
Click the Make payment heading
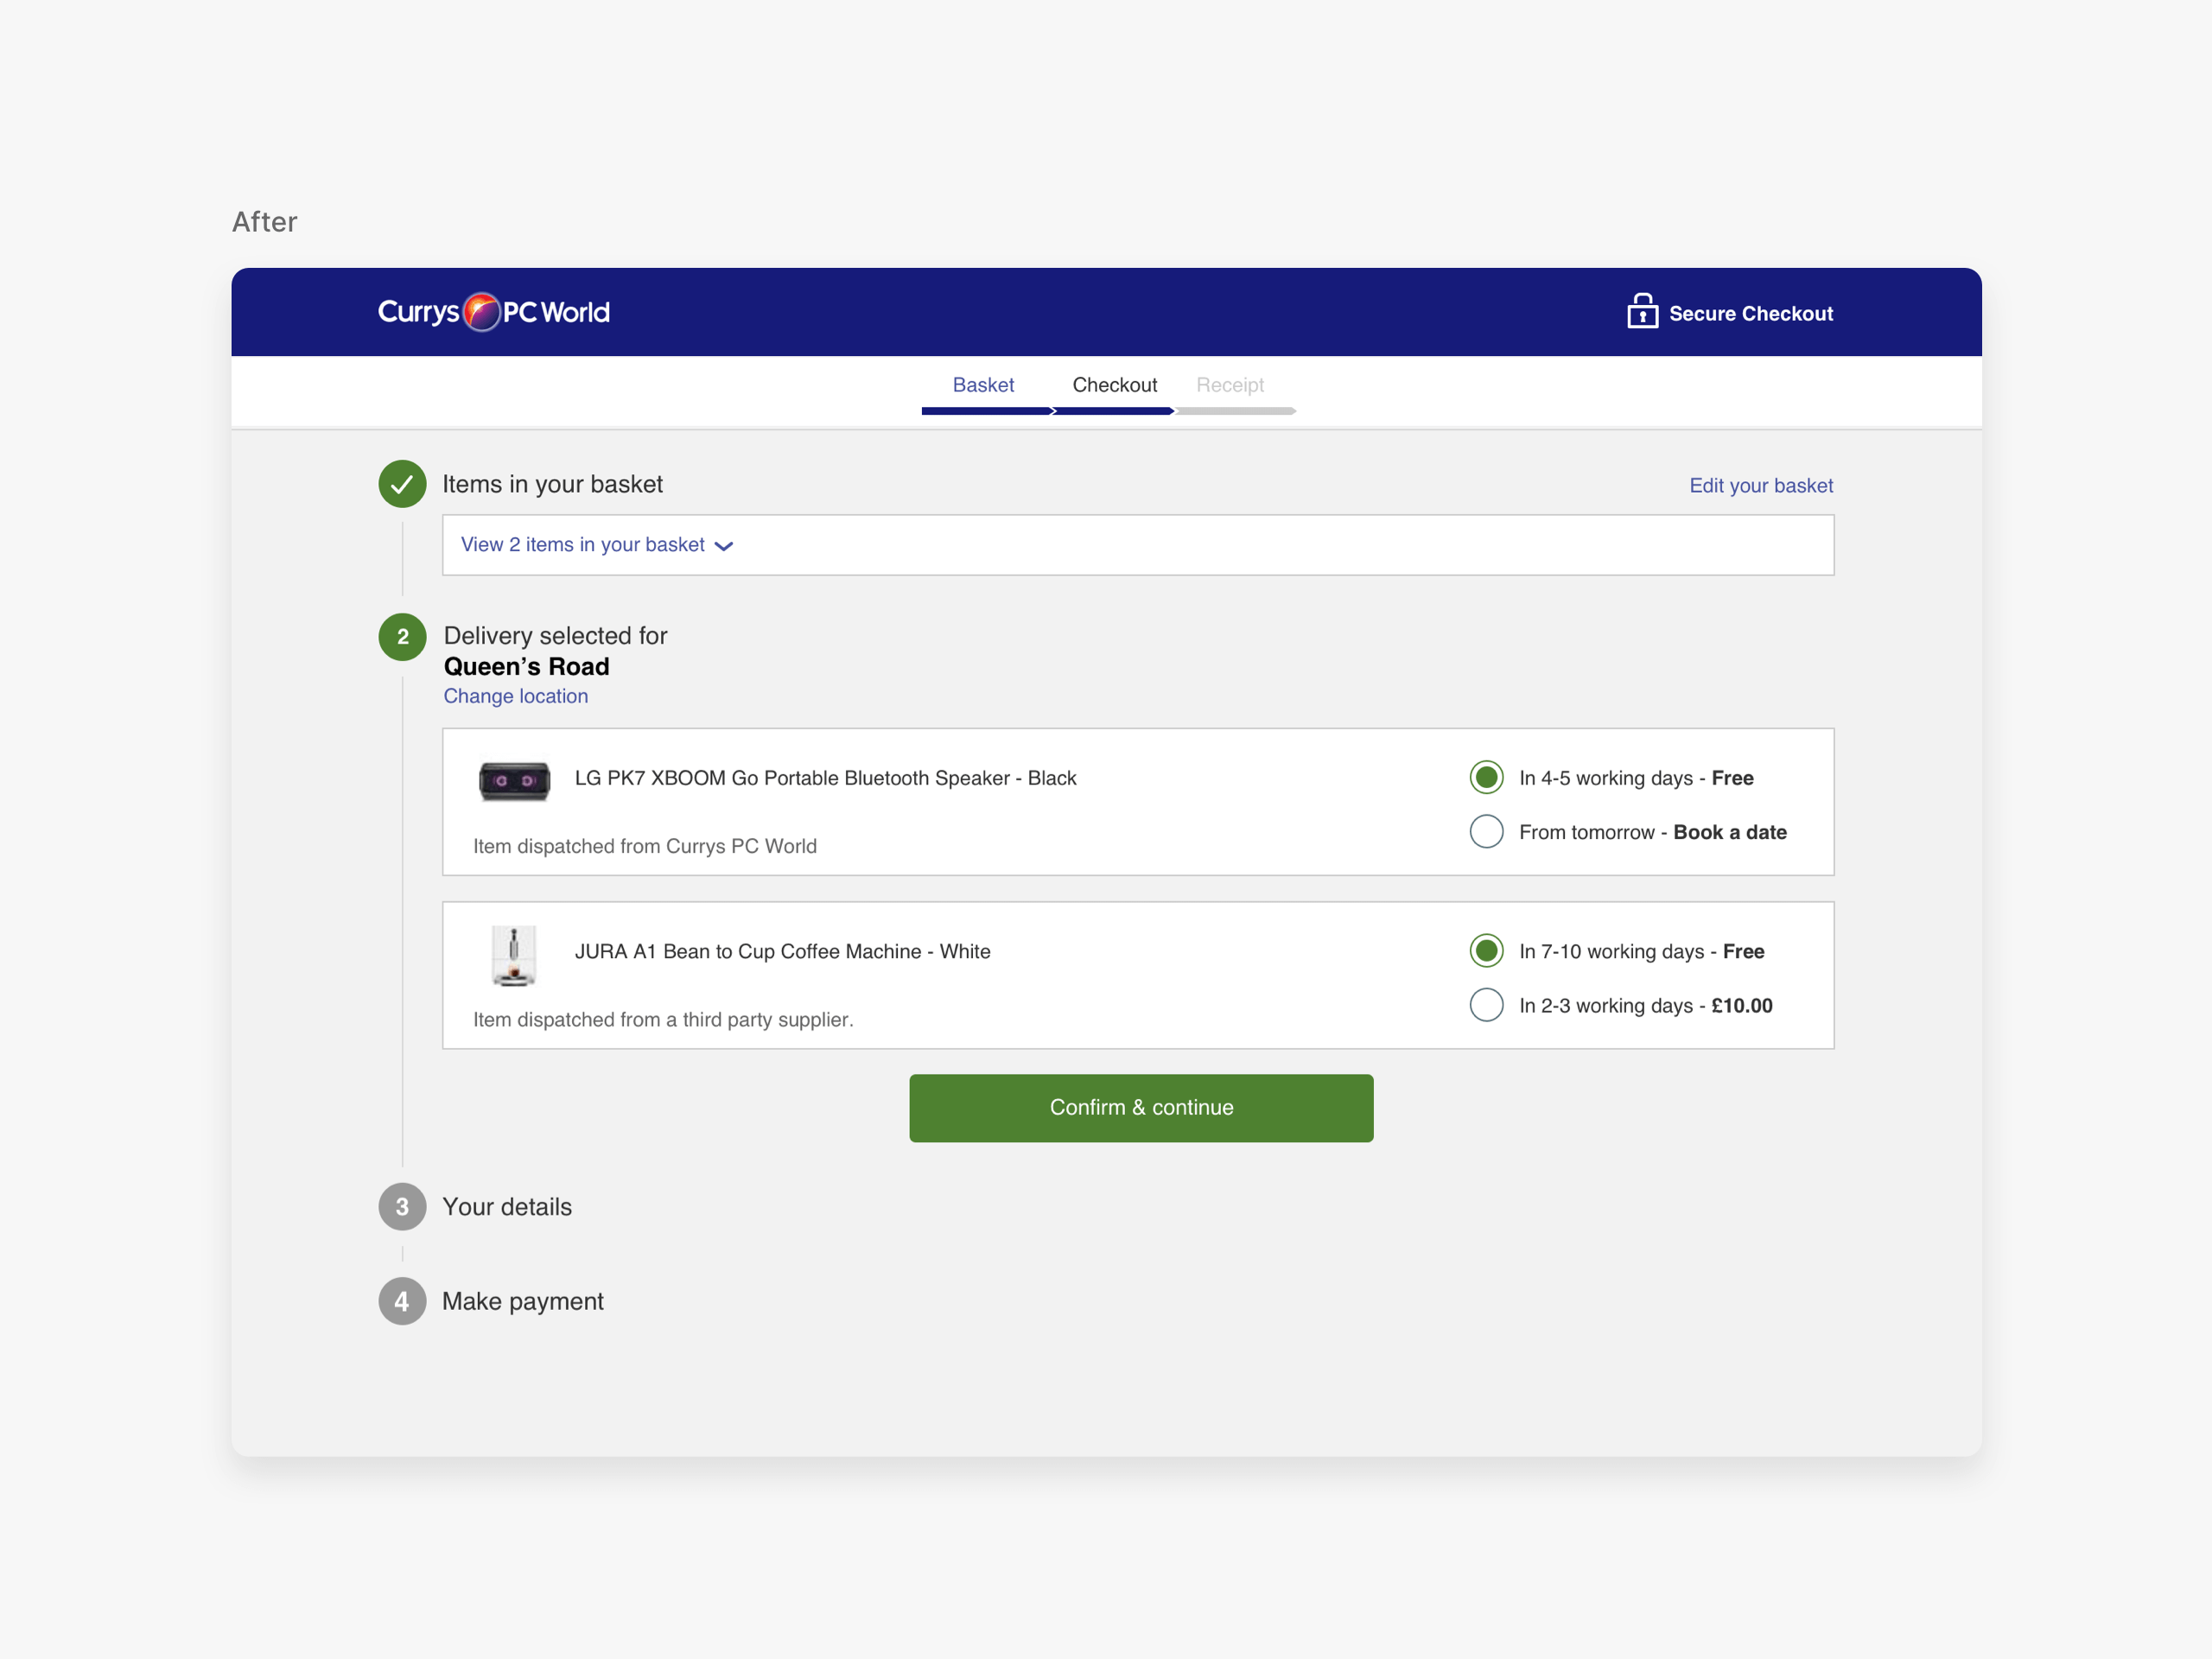523,1301
